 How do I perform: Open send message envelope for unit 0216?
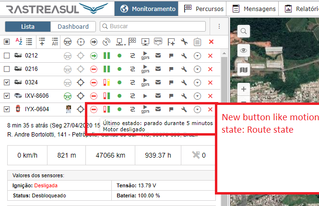pyautogui.click(x=158, y=69)
